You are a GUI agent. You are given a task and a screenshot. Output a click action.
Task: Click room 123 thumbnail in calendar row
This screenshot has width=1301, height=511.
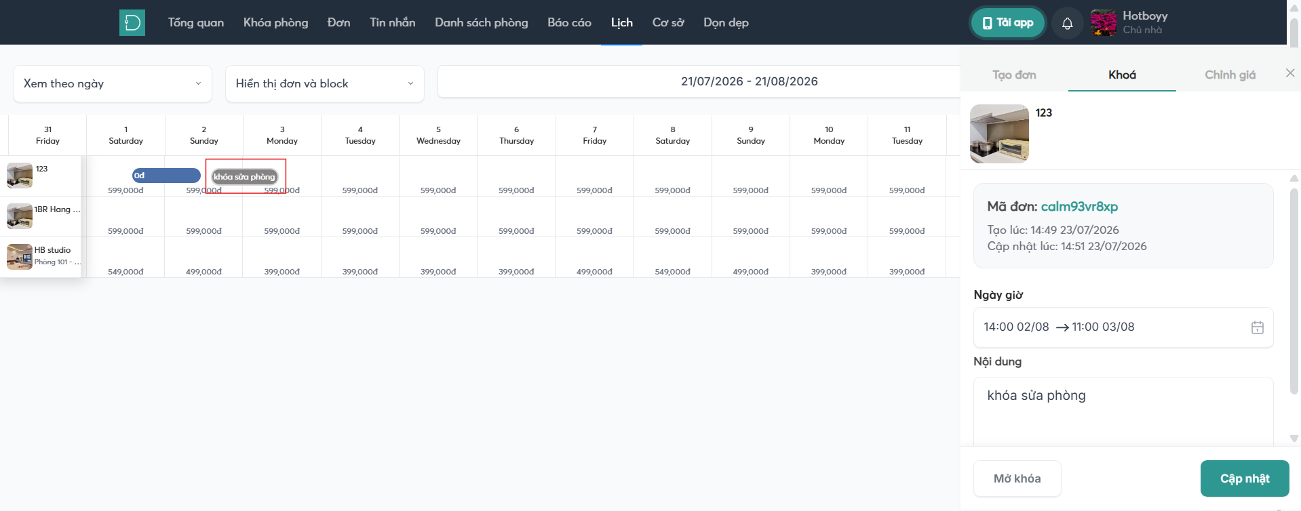pyautogui.click(x=20, y=176)
